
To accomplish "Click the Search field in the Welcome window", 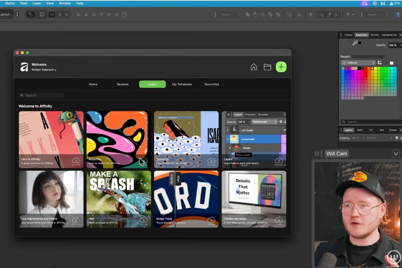I will pyautogui.click(x=41, y=95).
